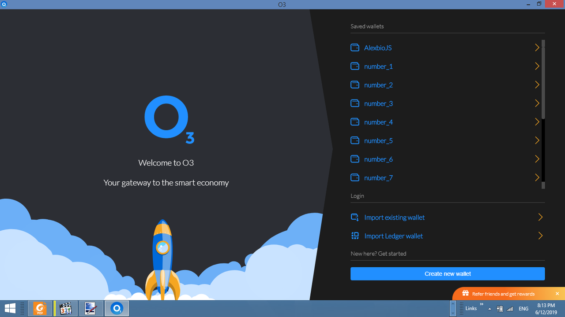Open the number_1 wallet chevron
565x317 pixels.
tap(537, 66)
